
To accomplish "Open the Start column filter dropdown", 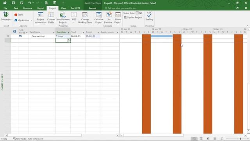I will click(x=83, y=33).
